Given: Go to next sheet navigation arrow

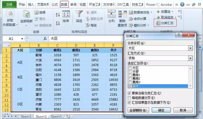Looking at the screenshot, I should click(x=12, y=116).
